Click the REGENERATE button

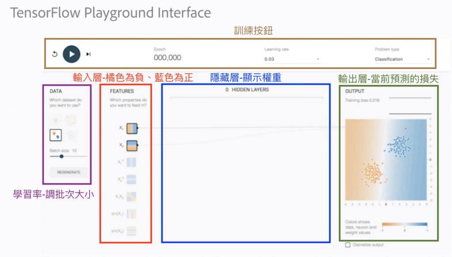tap(68, 172)
